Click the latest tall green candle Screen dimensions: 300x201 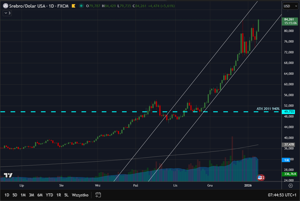coord(258,25)
